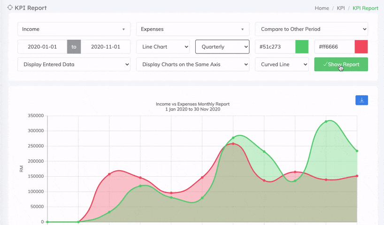Click the highest green peak data point
384x225 pixels.
pyautogui.click(x=326, y=122)
